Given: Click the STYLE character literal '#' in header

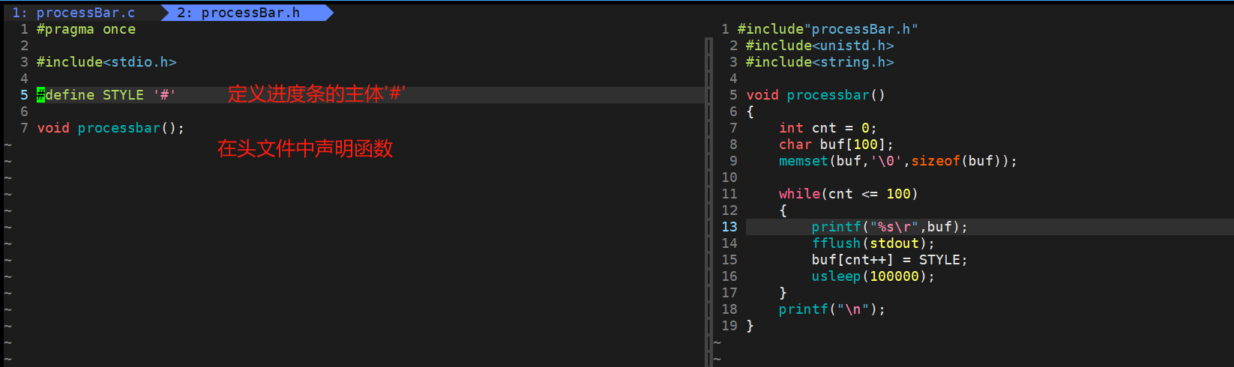Looking at the screenshot, I should click(x=164, y=95).
